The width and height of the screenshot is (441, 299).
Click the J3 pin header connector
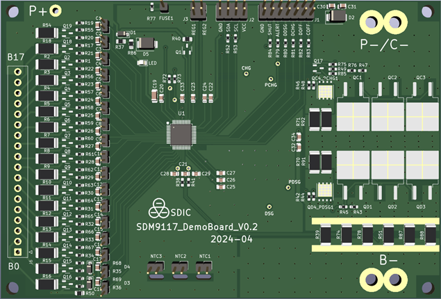point(199,10)
